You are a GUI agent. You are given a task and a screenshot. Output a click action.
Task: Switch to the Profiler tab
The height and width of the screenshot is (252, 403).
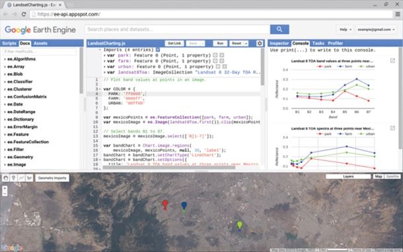pos(336,44)
